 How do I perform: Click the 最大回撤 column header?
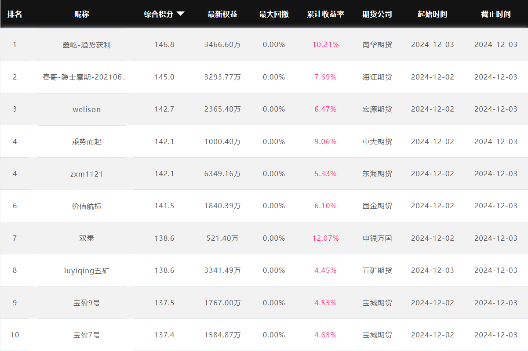coord(274,14)
